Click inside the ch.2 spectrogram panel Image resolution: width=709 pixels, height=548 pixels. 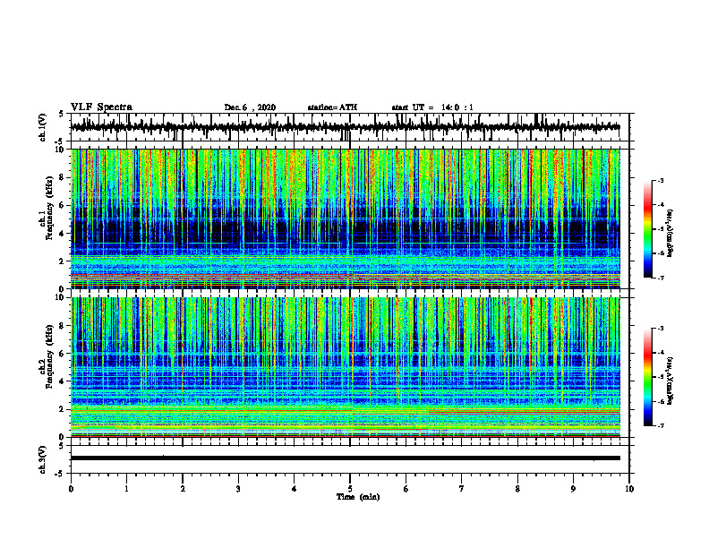point(345,367)
